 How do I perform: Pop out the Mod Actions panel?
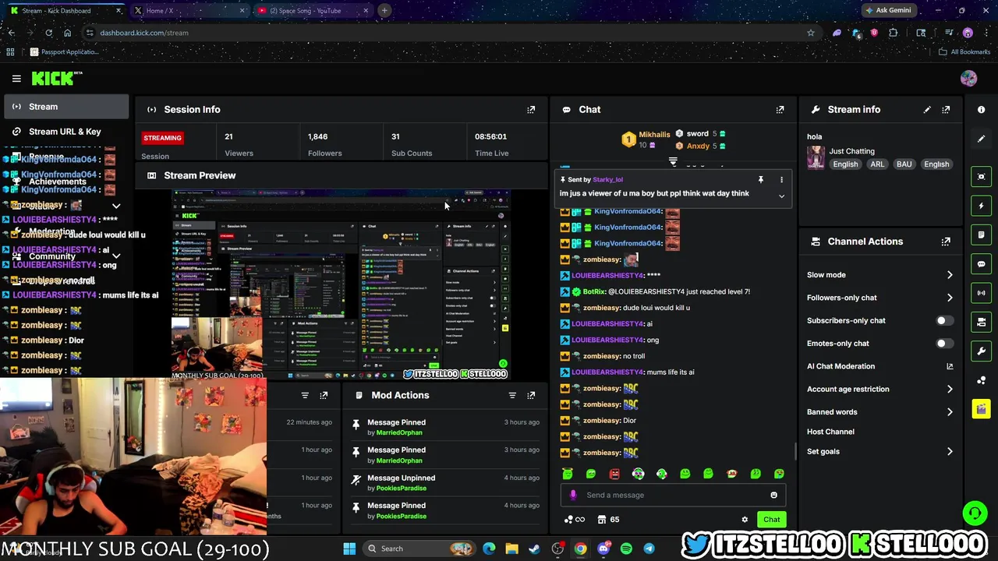531,396
